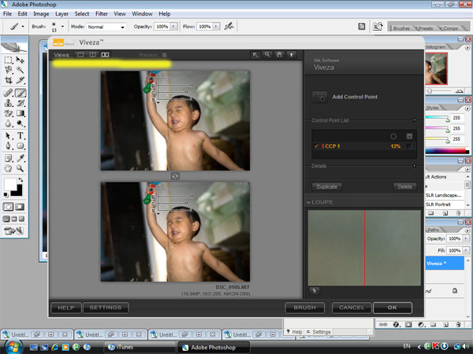Choose split preview view in Viveza
Image resolution: width=473 pixels, height=354 pixels.
92,55
